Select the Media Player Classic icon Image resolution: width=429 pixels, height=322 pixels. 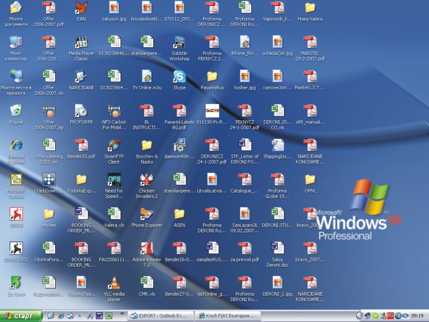tap(82, 42)
